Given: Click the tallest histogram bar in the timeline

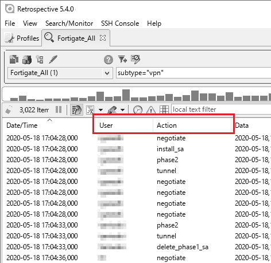Looking at the screenshot, I should click(126, 95).
